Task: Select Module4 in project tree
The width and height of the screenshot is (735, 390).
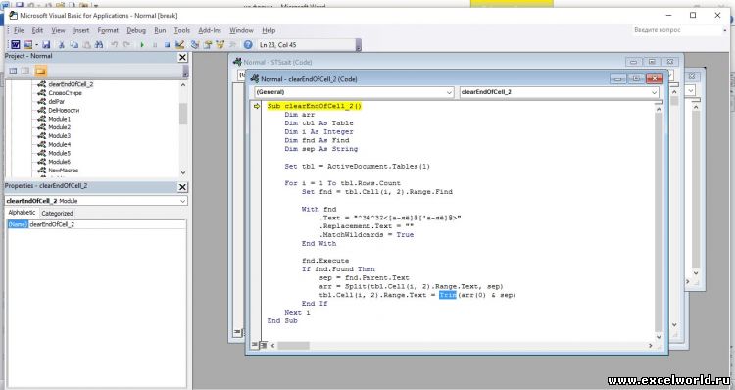Action: [59, 144]
